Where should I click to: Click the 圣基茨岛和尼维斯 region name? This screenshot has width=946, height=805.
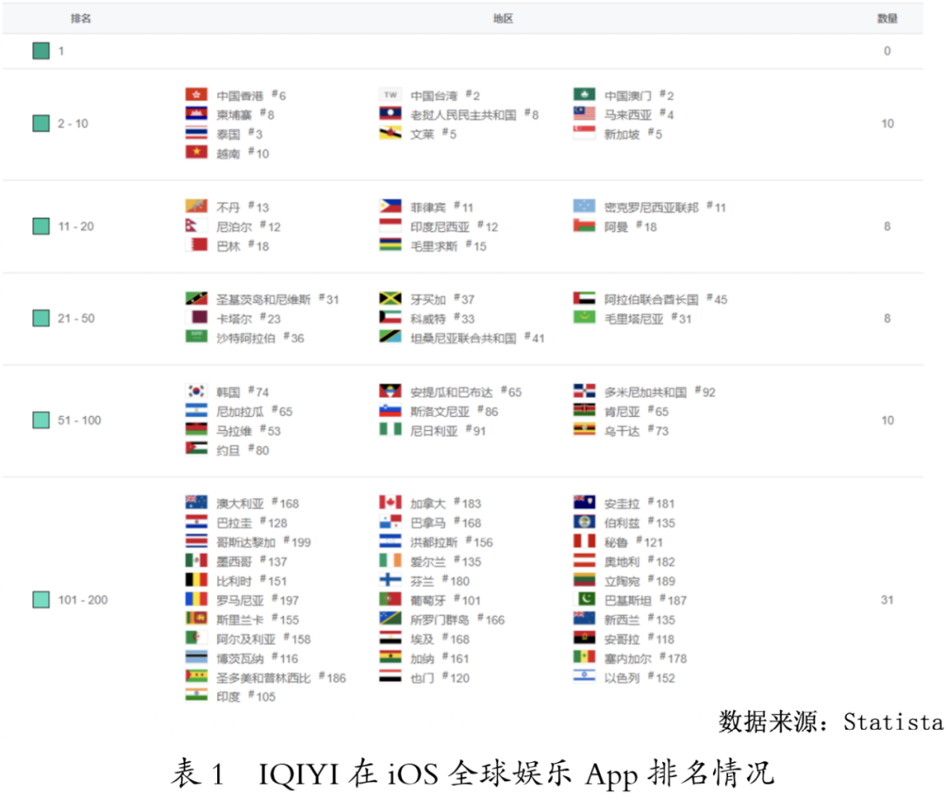tap(264, 300)
